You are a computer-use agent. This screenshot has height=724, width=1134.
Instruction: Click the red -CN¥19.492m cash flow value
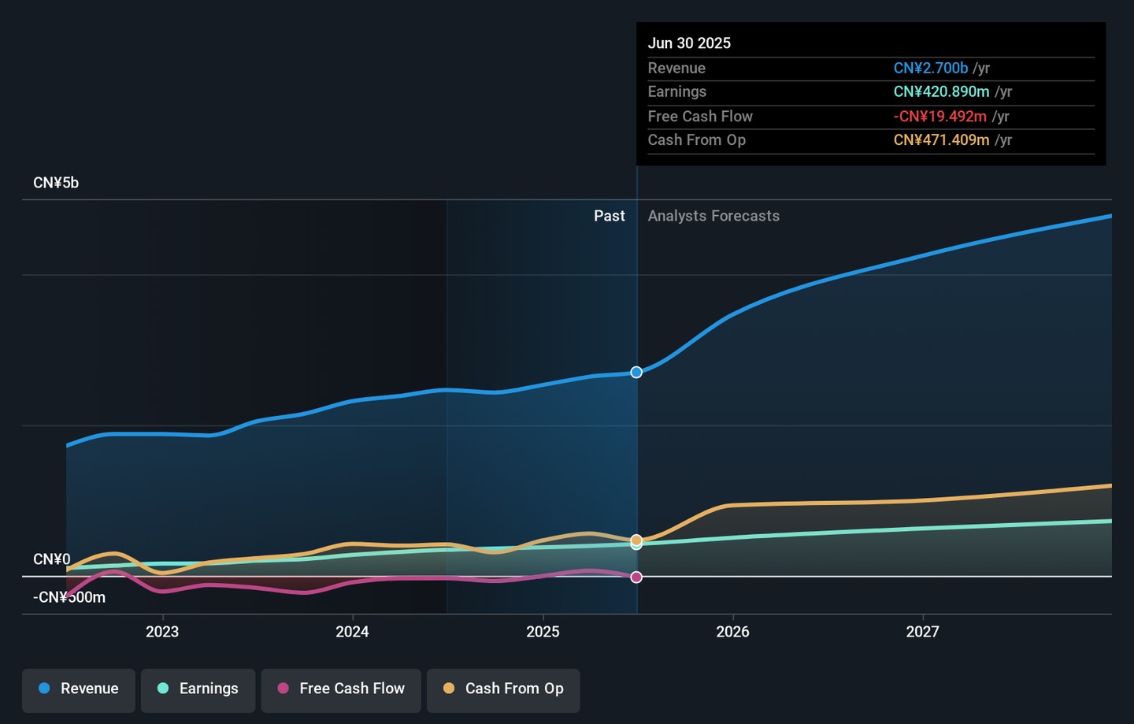939,117
